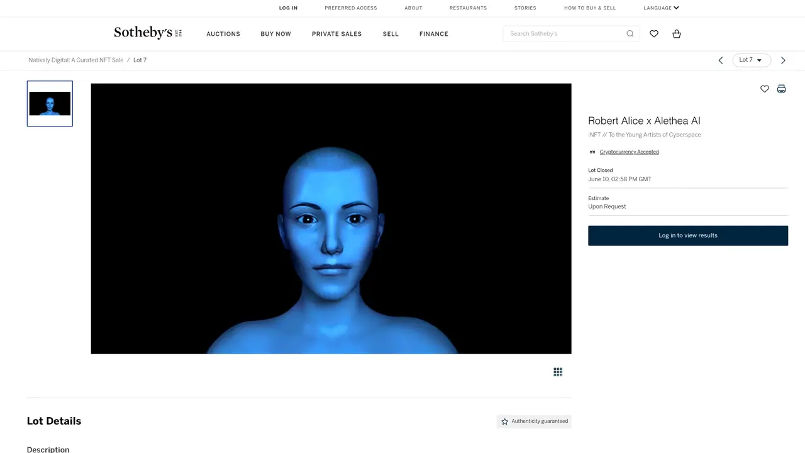The height and width of the screenshot is (453, 805).
Task: Print this lot page
Action: [x=781, y=89]
